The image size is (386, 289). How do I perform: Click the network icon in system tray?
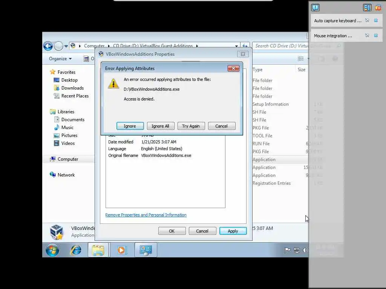click(296, 250)
